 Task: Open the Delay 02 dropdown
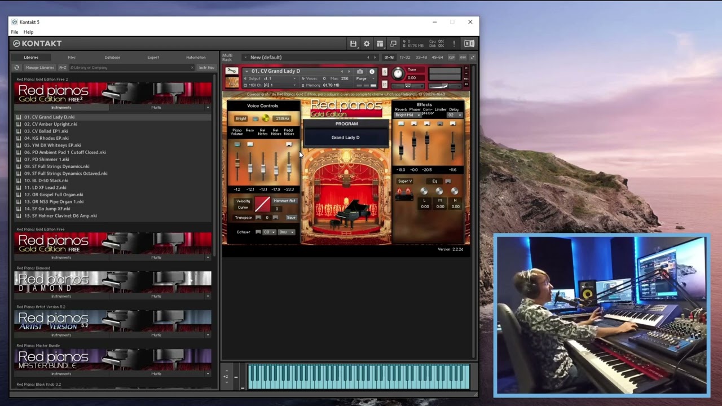[454, 115]
